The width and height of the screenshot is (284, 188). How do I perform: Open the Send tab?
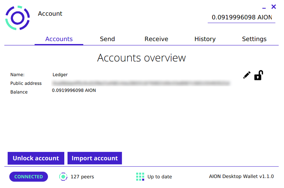coord(107,39)
